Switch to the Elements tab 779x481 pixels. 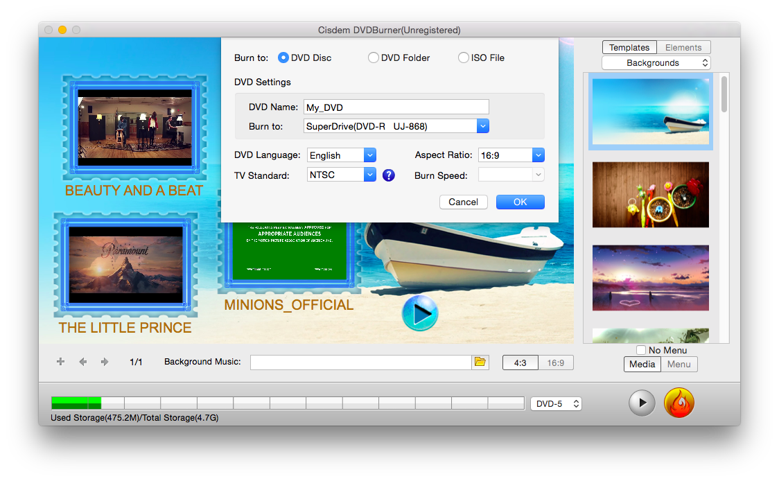point(683,48)
